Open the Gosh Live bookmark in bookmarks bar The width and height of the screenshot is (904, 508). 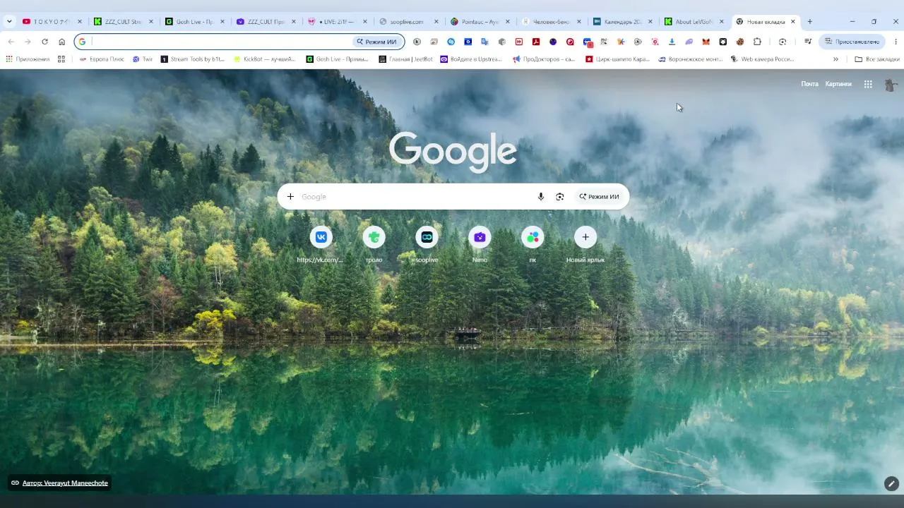[x=338, y=59]
